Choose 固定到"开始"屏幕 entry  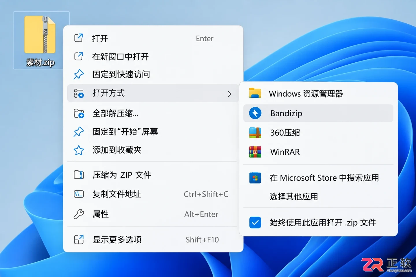pyautogui.click(x=153, y=132)
